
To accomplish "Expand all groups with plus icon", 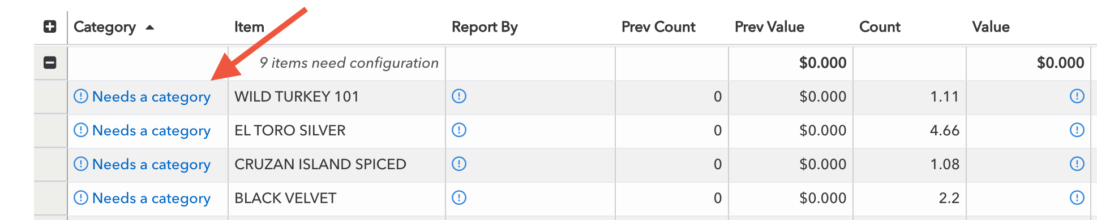I will pos(50,27).
